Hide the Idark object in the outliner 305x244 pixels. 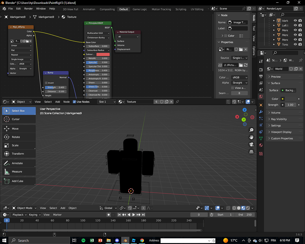(295, 21)
